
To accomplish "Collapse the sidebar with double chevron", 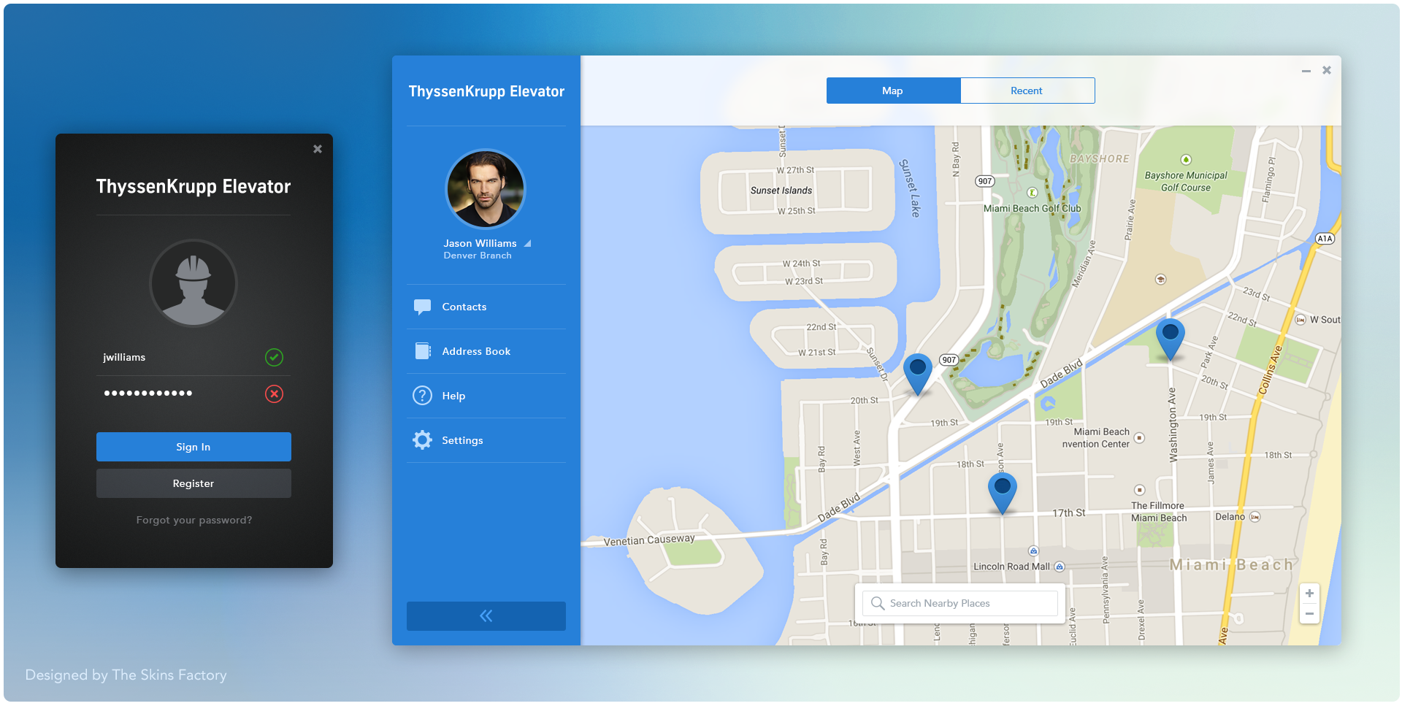I will (486, 616).
